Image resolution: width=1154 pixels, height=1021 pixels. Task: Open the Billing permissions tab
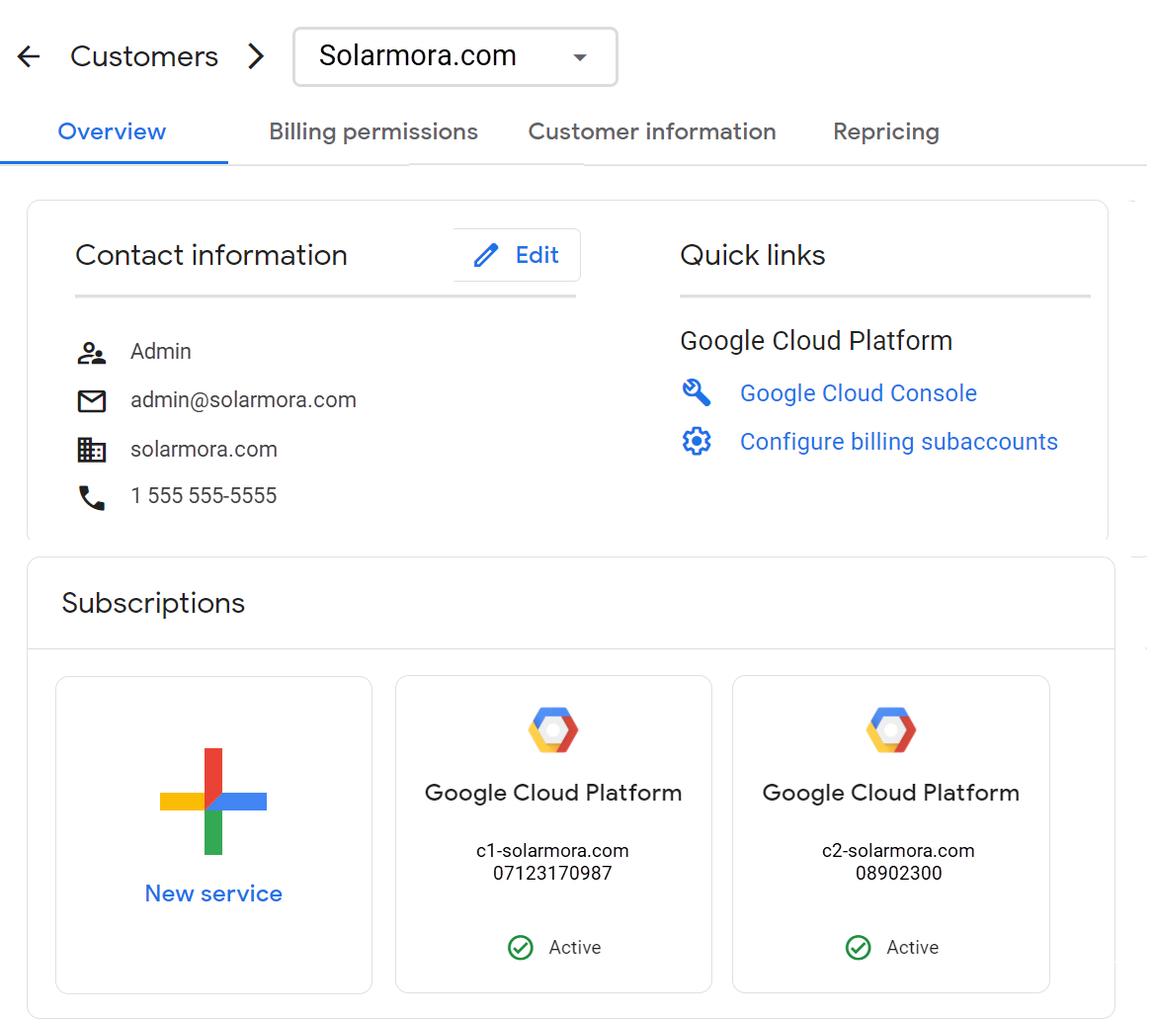click(x=373, y=131)
